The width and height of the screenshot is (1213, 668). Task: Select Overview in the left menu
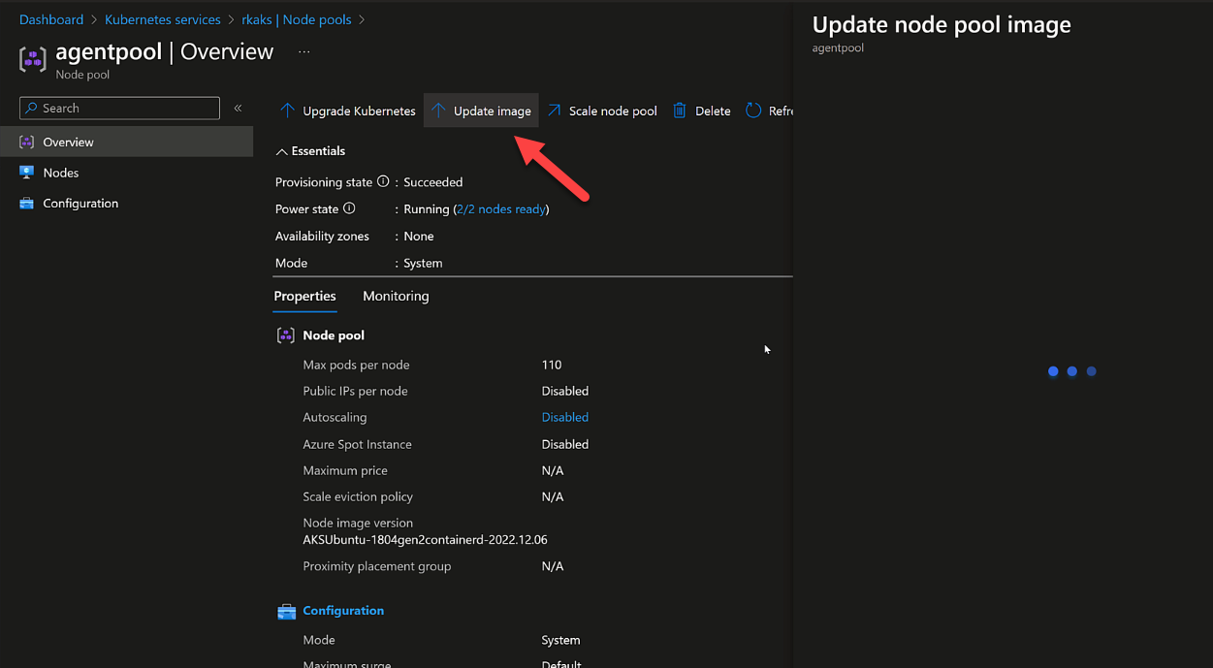(x=68, y=142)
